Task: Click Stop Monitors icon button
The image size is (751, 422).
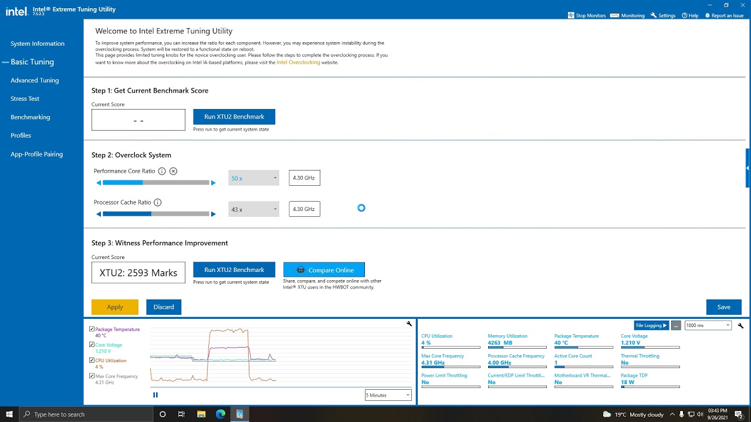Action: coord(571,15)
